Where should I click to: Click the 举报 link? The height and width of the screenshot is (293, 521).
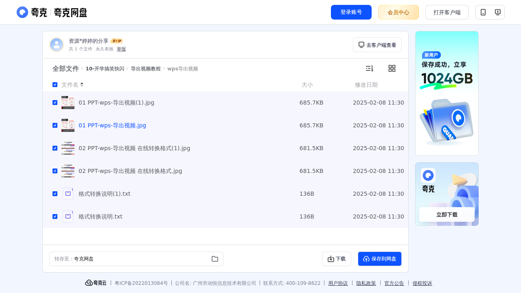[121, 49]
